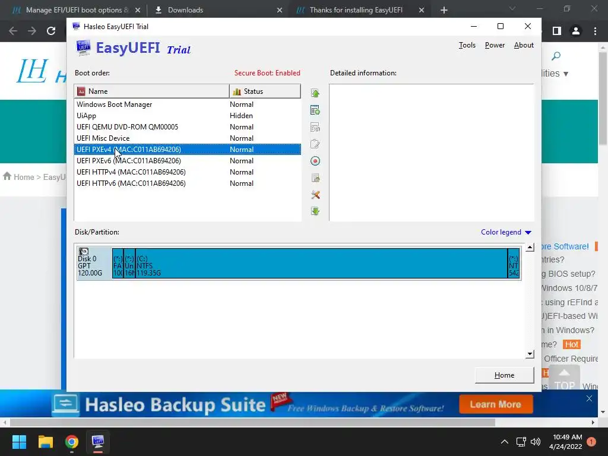The image size is (608, 456).
Task: Select the 16M unformatted partition
Action: click(129, 263)
